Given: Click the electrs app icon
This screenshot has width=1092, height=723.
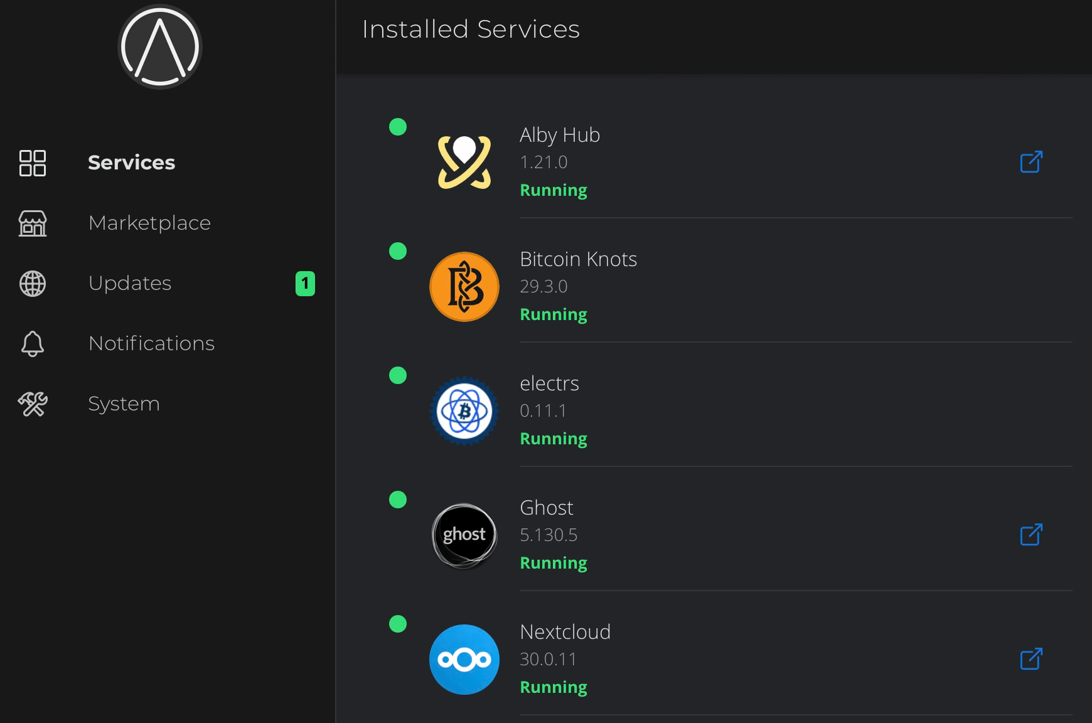Looking at the screenshot, I should coord(464,411).
